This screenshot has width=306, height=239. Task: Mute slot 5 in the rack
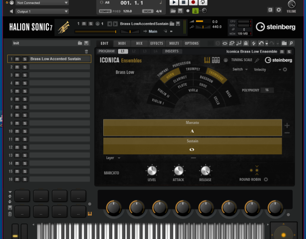pyautogui.click(x=17, y=91)
